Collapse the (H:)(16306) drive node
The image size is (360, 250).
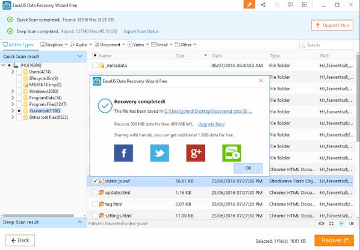pyautogui.click(x=3, y=66)
